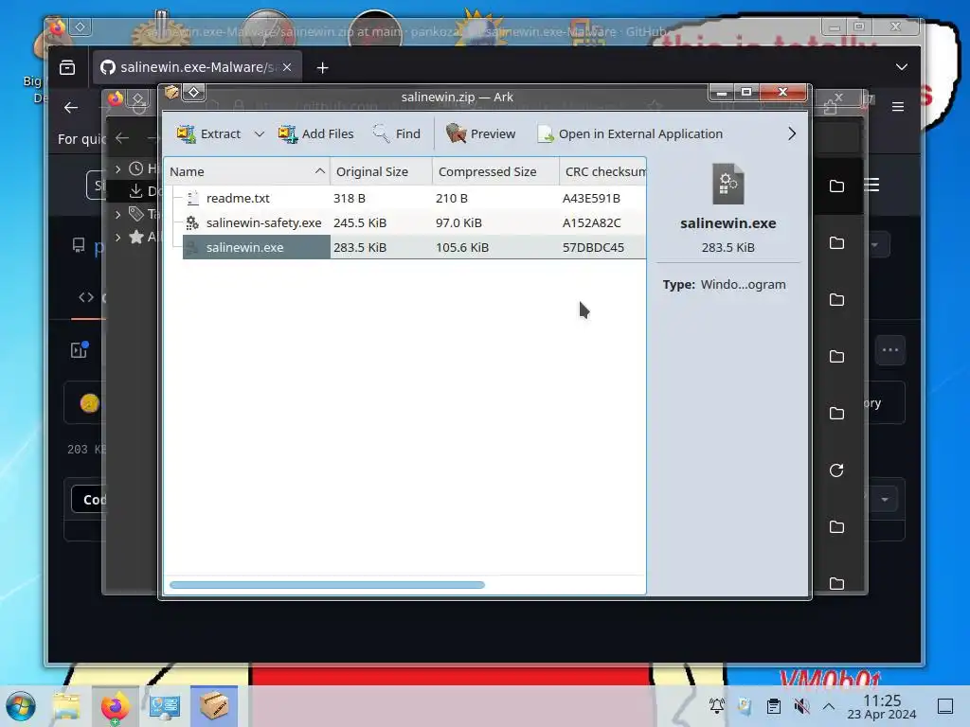The height and width of the screenshot is (727, 970).
Task: Sort by the Compressed Size column
Action: coord(495,171)
